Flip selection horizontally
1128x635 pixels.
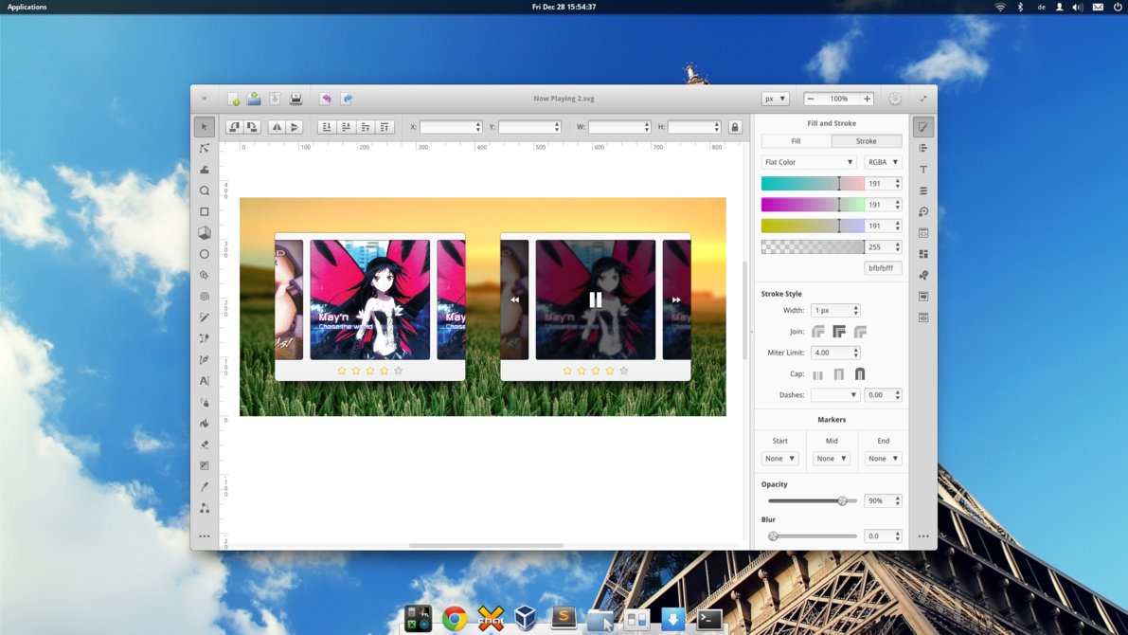click(x=277, y=127)
